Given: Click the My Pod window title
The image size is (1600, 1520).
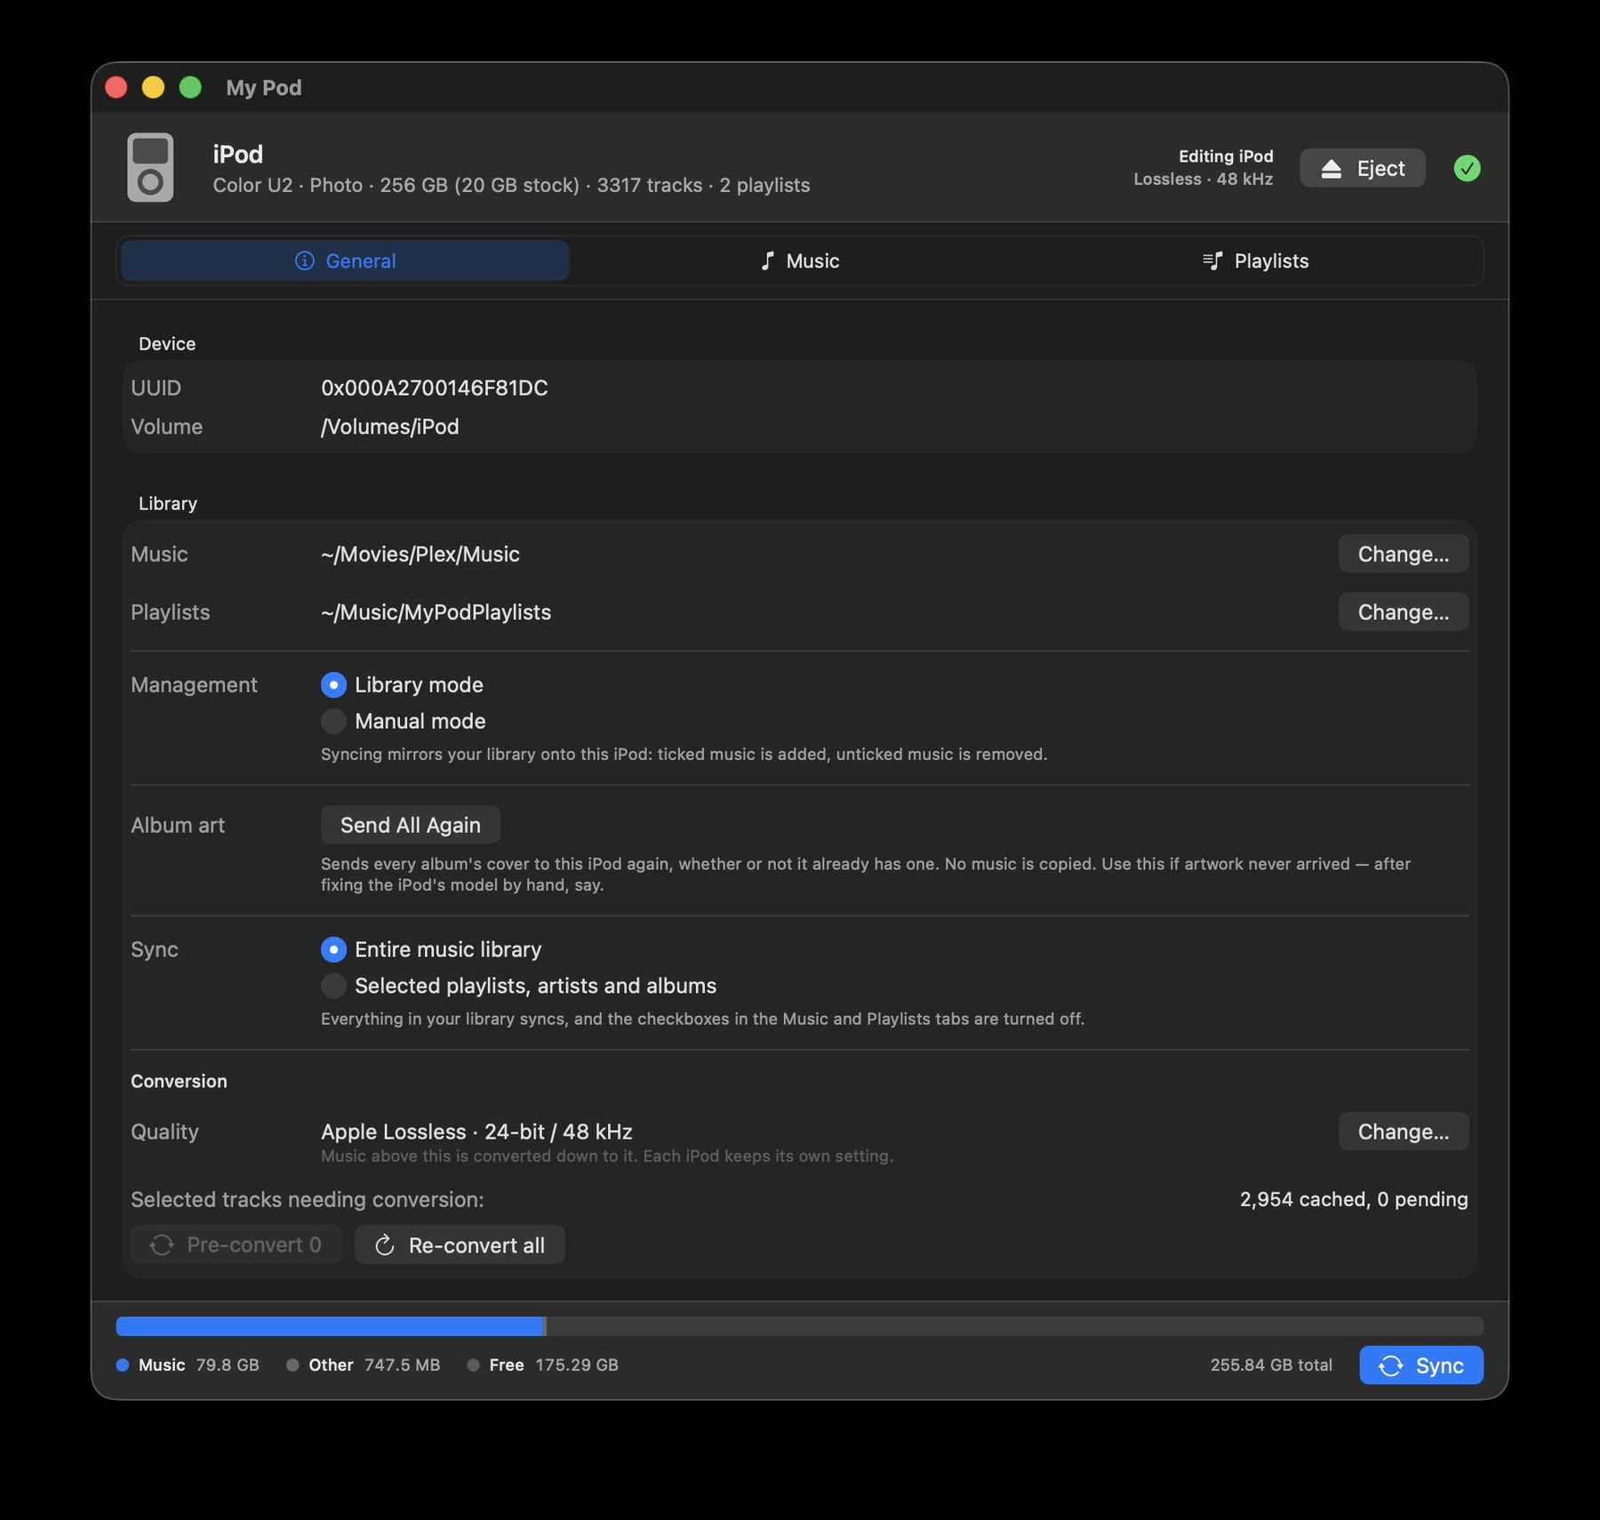Looking at the screenshot, I should (263, 87).
